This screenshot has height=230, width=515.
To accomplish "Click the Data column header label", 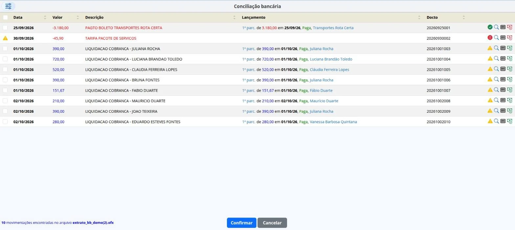I will tap(18, 17).
